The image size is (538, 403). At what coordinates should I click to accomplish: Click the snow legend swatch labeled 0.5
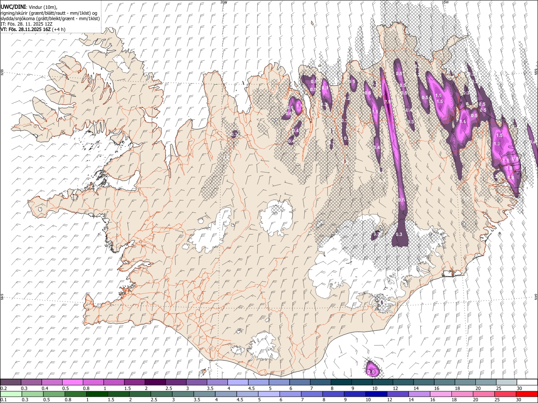(72, 382)
